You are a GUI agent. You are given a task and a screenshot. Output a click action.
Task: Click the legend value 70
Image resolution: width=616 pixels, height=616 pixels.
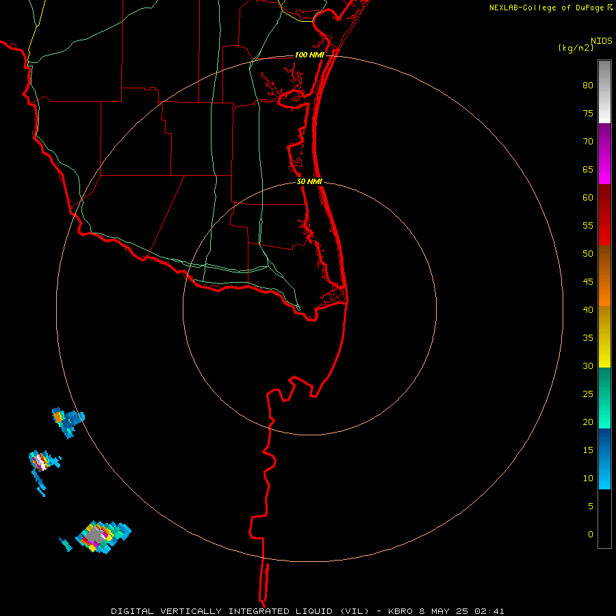click(588, 142)
